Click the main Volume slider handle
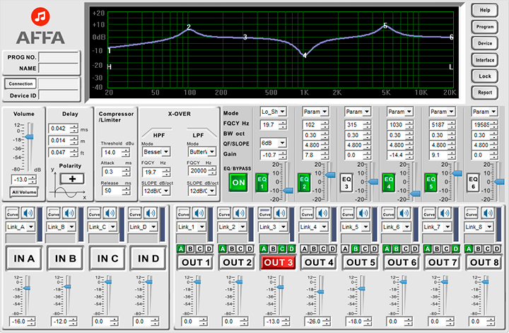The image size is (509, 333). (29, 136)
